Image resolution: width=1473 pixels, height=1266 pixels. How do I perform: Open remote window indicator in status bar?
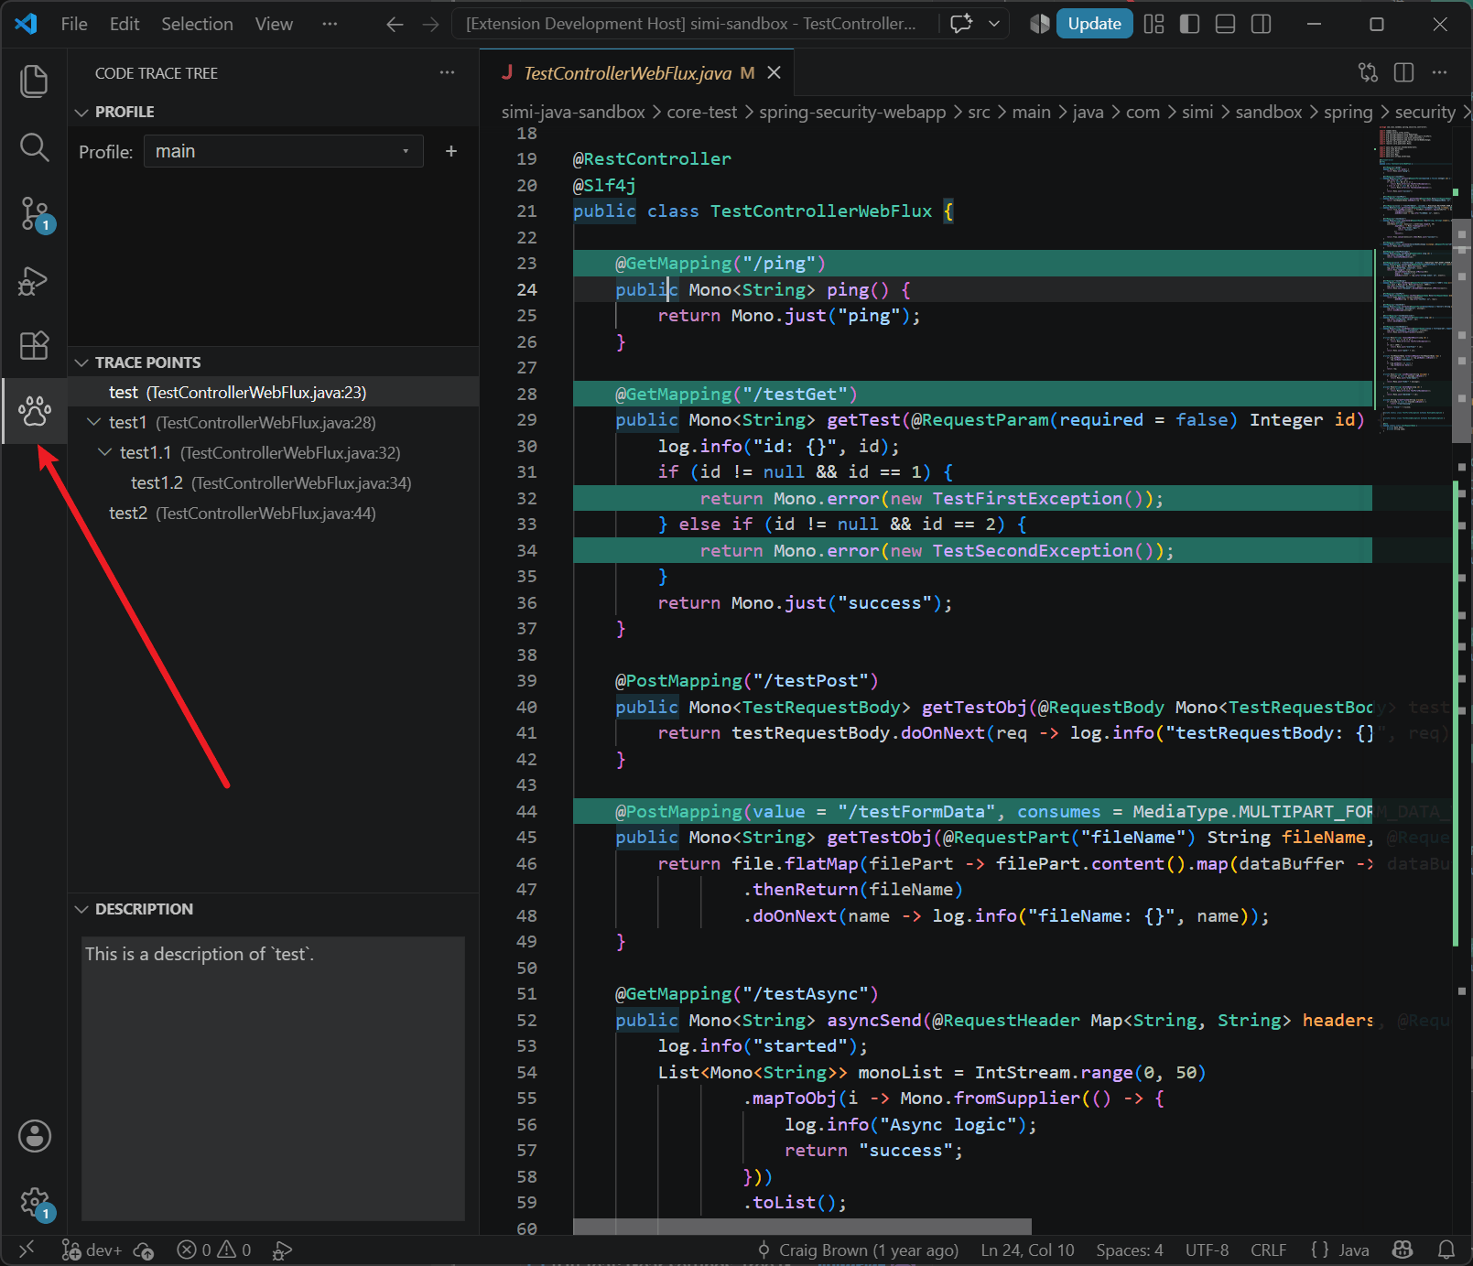pyautogui.click(x=27, y=1249)
